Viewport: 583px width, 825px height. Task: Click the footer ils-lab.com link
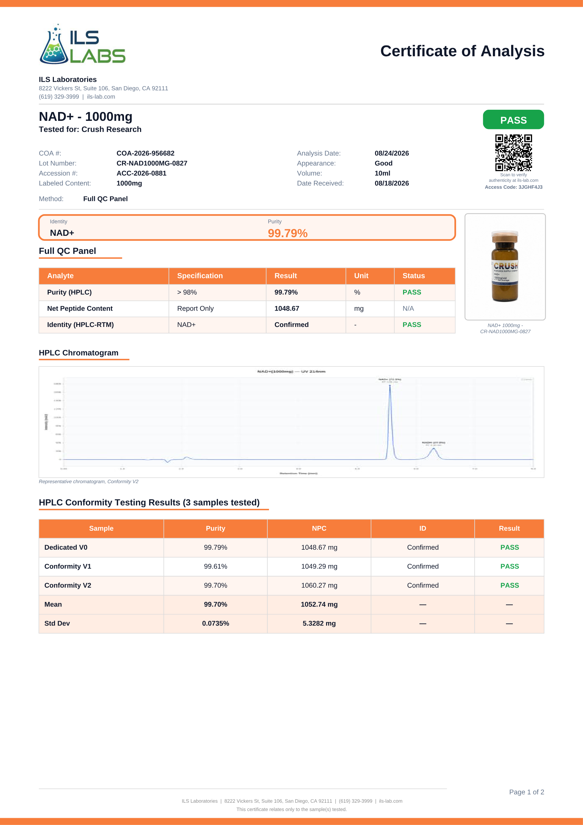click(390, 801)
